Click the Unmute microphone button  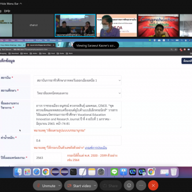click(x=46, y=186)
